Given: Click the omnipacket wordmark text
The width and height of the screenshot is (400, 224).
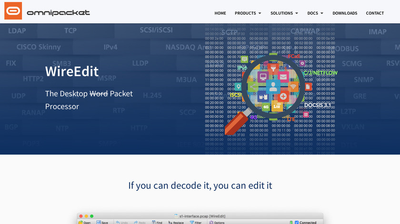Looking at the screenshot, I should tap(58, 12).
